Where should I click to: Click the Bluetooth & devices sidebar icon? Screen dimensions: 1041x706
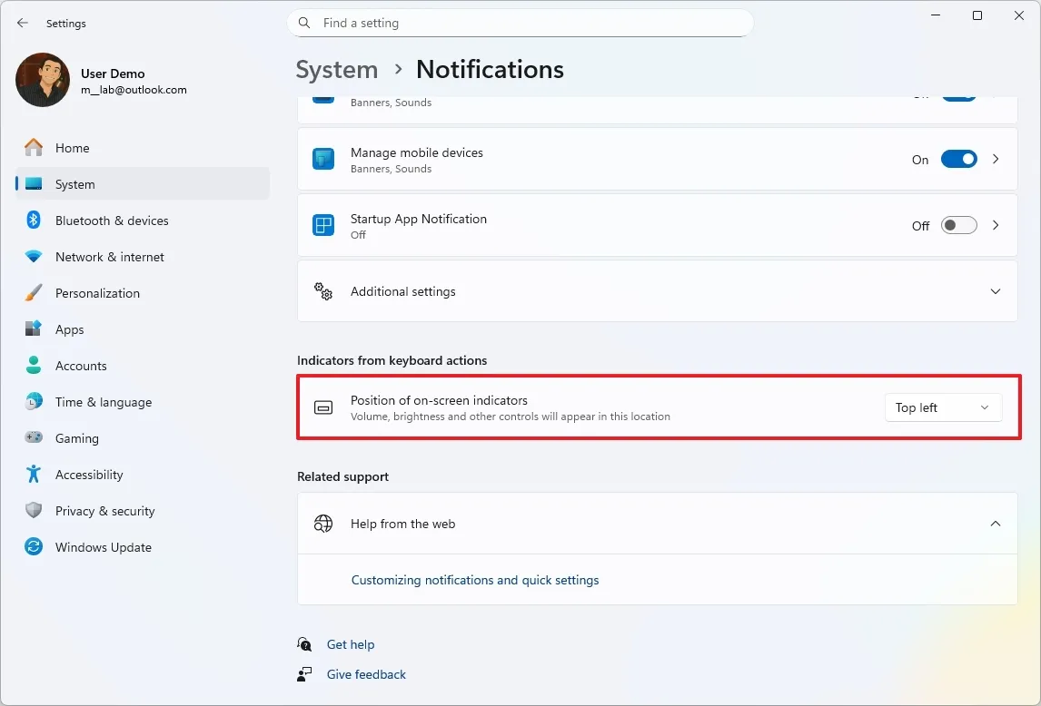[x=34, y=221]
